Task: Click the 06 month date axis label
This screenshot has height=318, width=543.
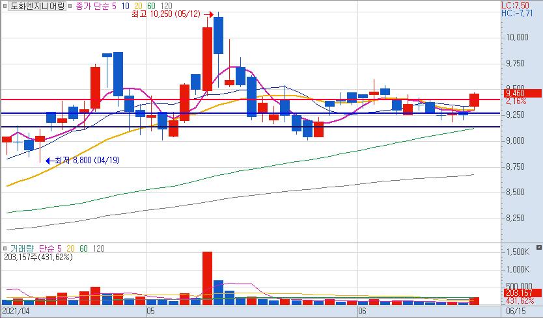Action: [362, 311]
